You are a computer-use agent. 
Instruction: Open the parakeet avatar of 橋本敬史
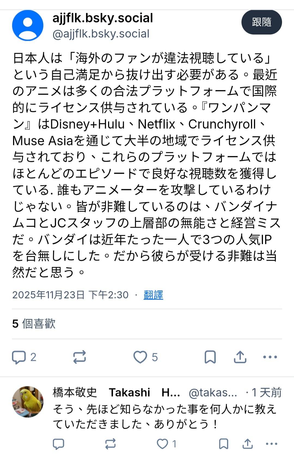(28, 402)
